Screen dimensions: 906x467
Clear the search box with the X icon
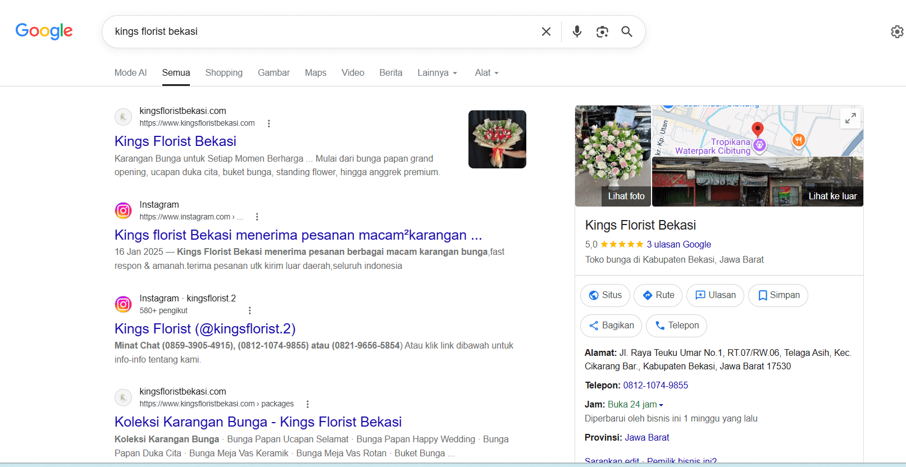pyautogui.click(x=546, y=31)
